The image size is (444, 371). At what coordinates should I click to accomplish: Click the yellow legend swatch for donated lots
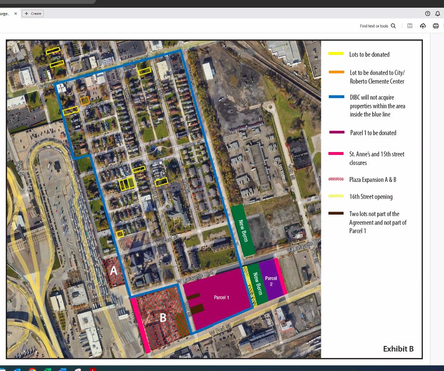pos(336,53)
